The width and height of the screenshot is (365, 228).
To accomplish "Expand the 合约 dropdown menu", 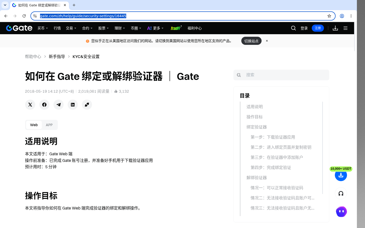I will click(87, 28).
